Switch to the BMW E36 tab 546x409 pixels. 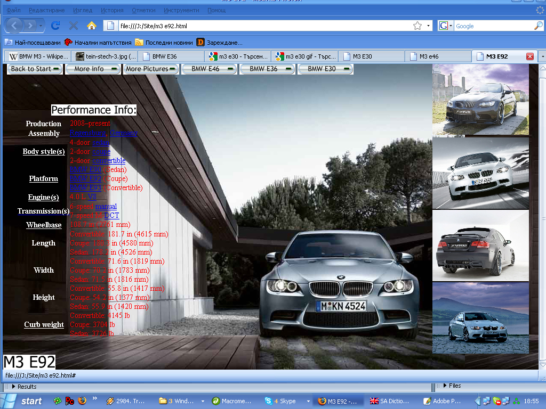(172, 56)
